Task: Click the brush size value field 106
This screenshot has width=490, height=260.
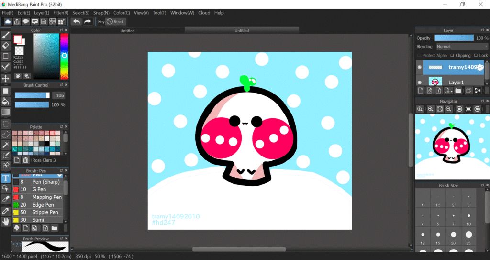Action: pos(59,95)
